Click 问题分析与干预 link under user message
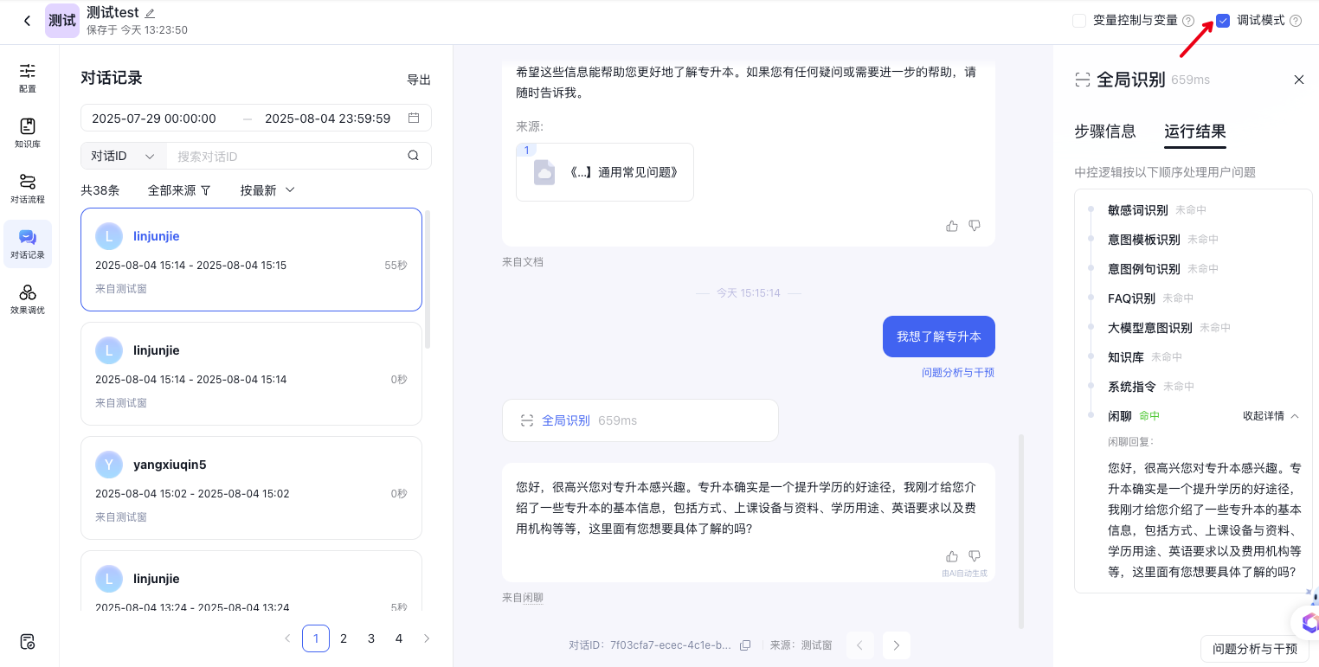1319x667 pixels. 957,373
